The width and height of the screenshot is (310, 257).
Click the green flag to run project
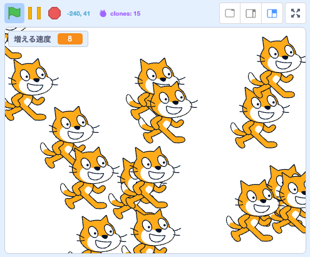coord(14,13)
